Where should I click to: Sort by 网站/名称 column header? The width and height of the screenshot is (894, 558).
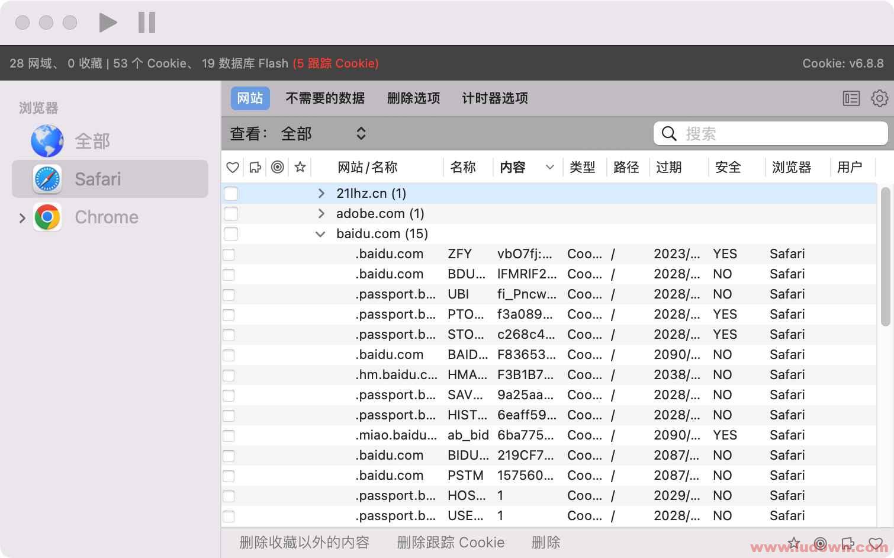point(367,168)
